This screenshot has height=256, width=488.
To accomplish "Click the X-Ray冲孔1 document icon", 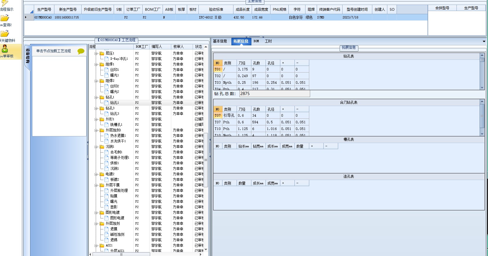I will point(106,59).
